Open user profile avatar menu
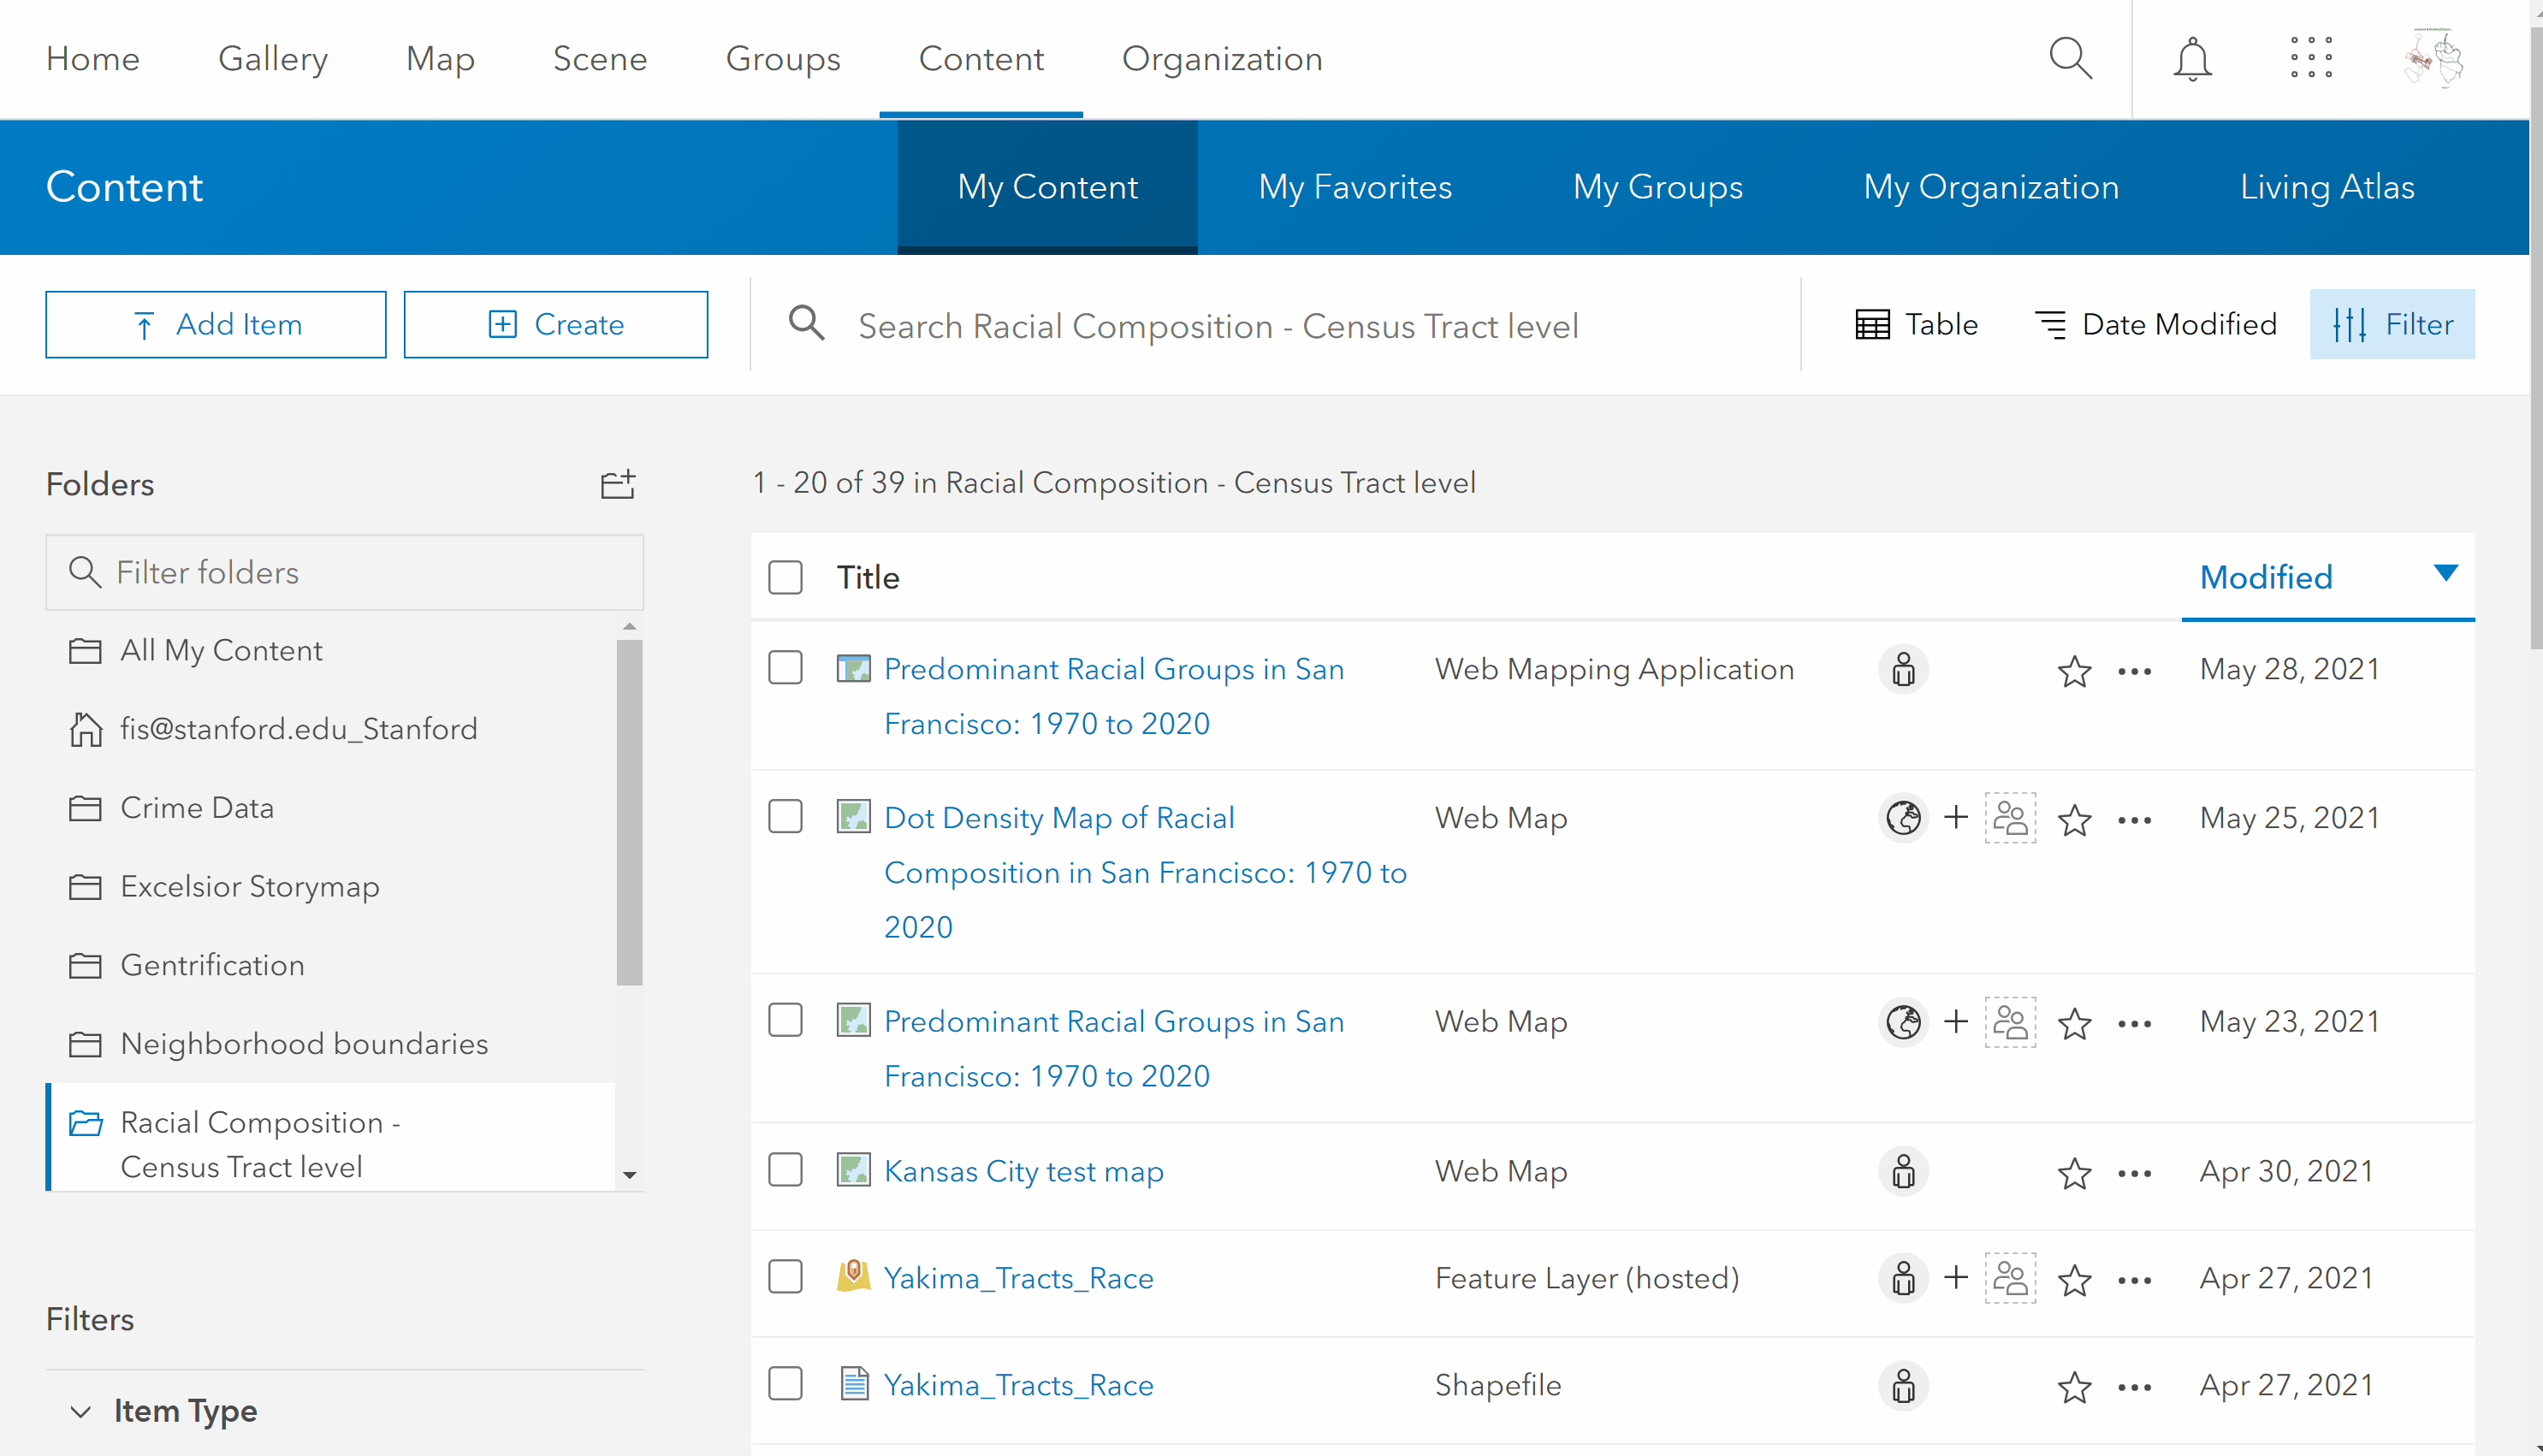The image size is (2543, 1456). click(x=2433, y=58)
